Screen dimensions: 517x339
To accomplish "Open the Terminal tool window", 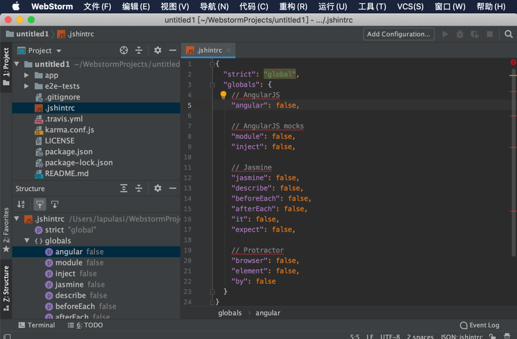I will (37, 325).
